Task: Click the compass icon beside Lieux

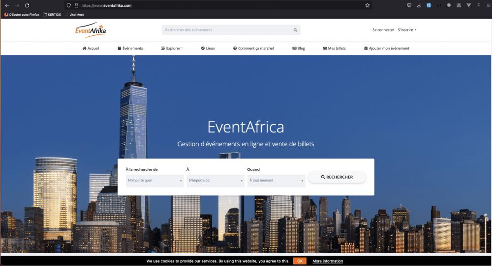Action: (x=203, y=48)
